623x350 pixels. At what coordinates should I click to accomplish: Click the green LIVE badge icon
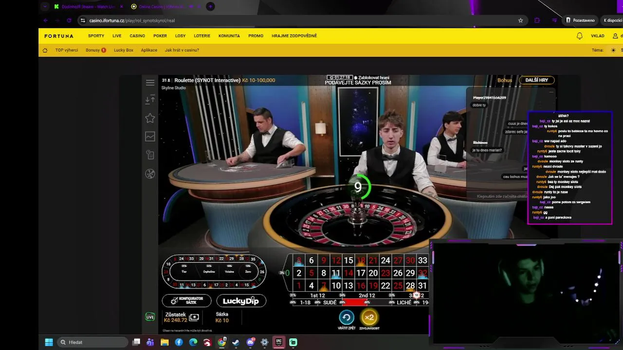[150, 317]
